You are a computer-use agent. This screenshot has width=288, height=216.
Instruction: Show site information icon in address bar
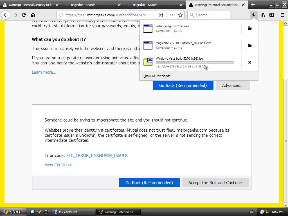[x=61, y=15]
